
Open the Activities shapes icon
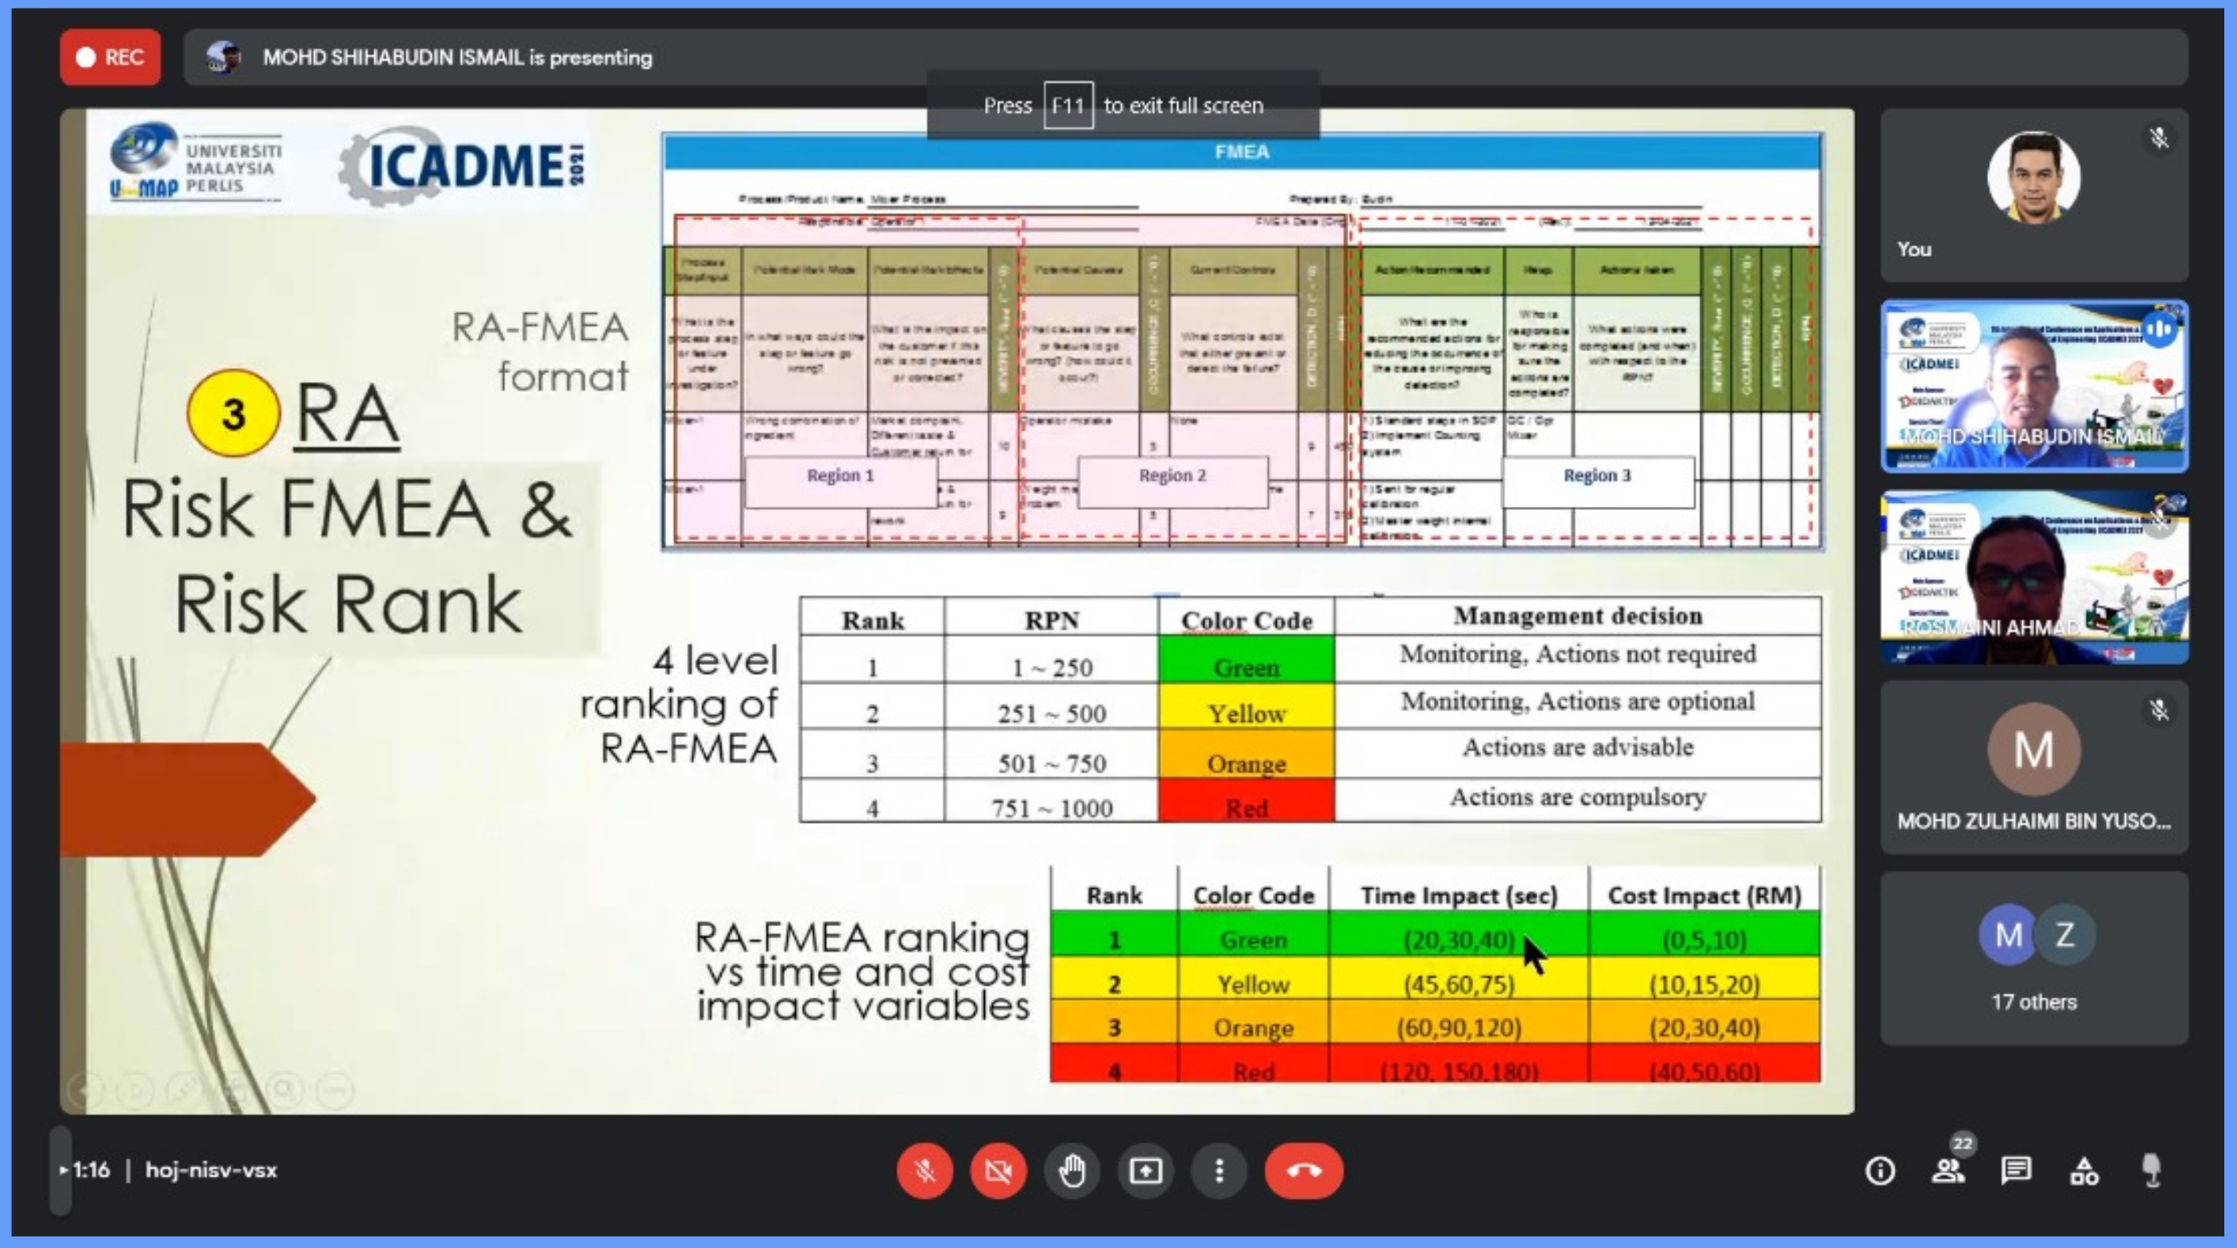point(2084,1171)
